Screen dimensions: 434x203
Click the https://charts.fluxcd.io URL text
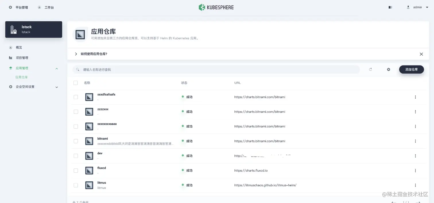pos(251,171)
